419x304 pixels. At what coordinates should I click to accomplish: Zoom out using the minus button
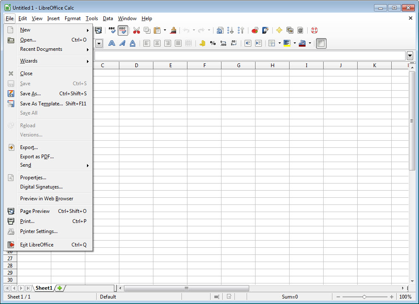point(338,297)
